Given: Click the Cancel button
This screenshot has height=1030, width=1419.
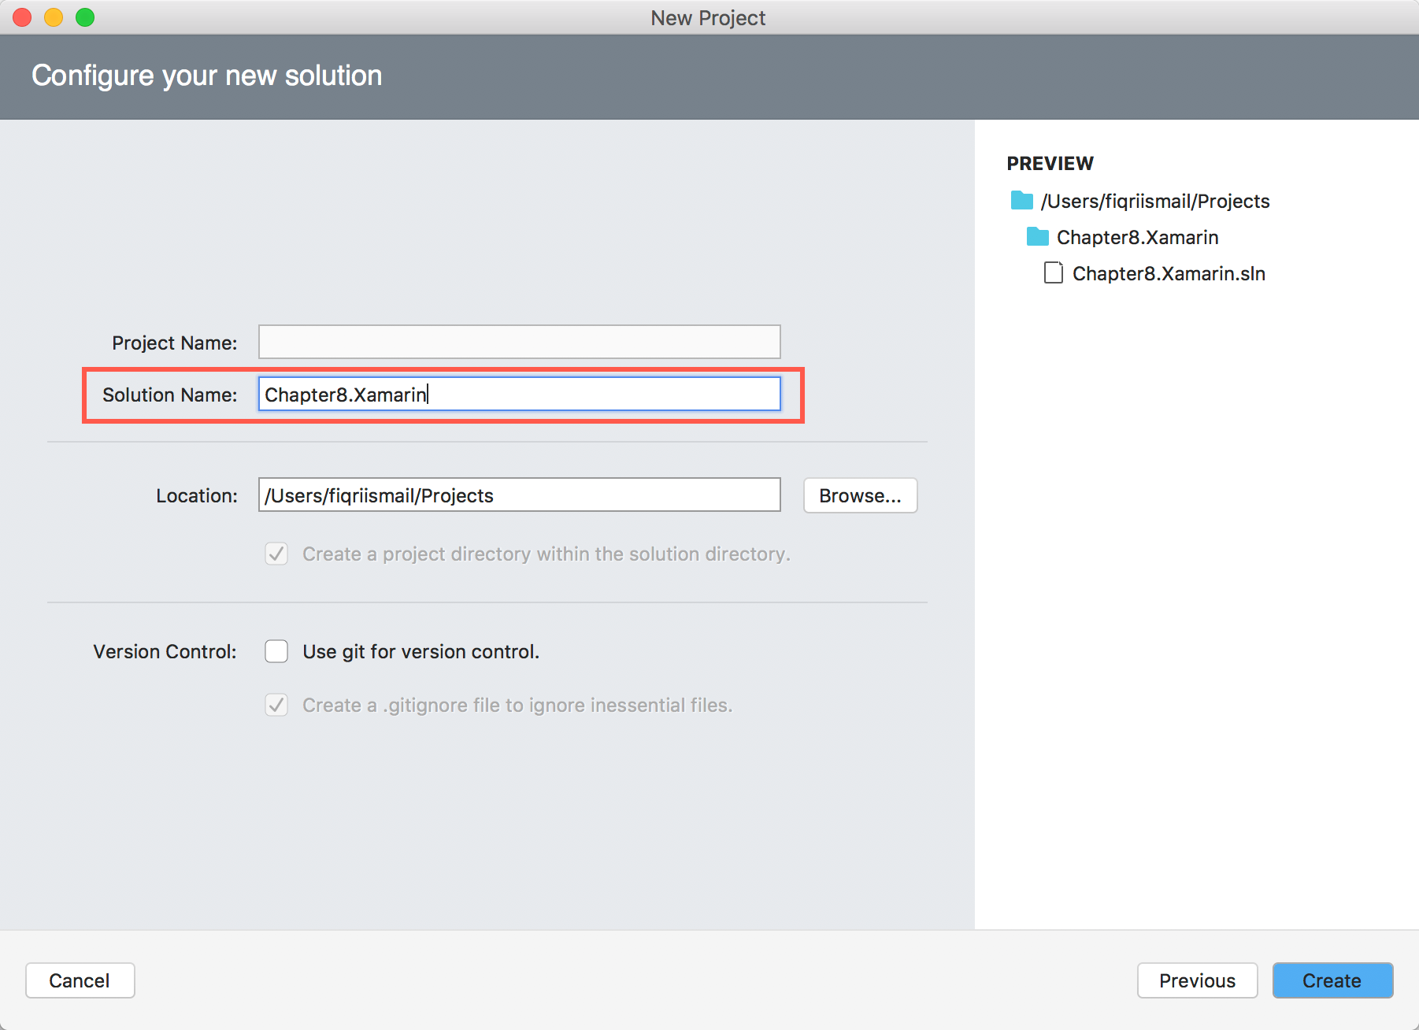Looking at the screenshot, I should (80, 980).
